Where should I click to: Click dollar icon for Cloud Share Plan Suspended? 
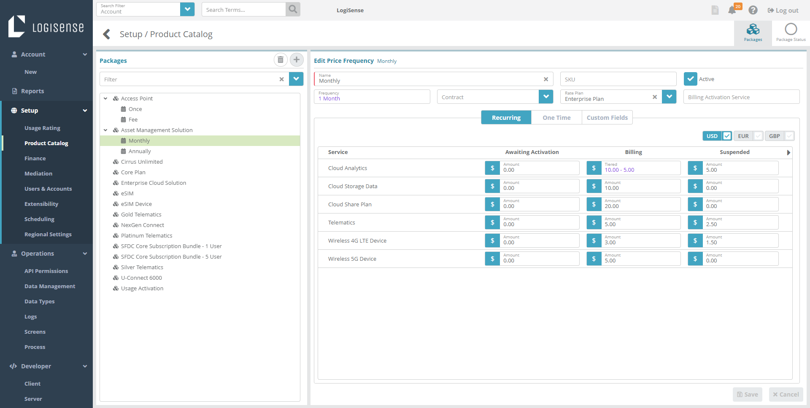[x=695, y=204]
